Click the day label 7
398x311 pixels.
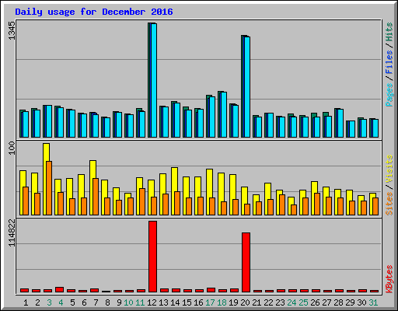point(96,302)
